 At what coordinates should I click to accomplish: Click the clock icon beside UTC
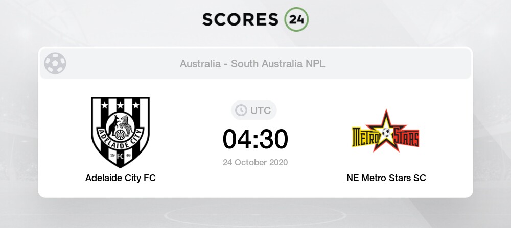click(241, 110)
